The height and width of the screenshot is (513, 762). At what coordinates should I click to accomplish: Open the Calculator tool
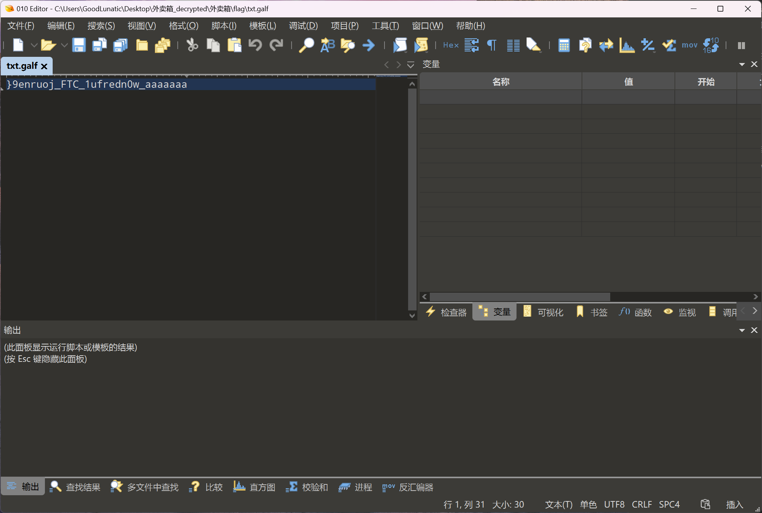(x=564, y=45)
